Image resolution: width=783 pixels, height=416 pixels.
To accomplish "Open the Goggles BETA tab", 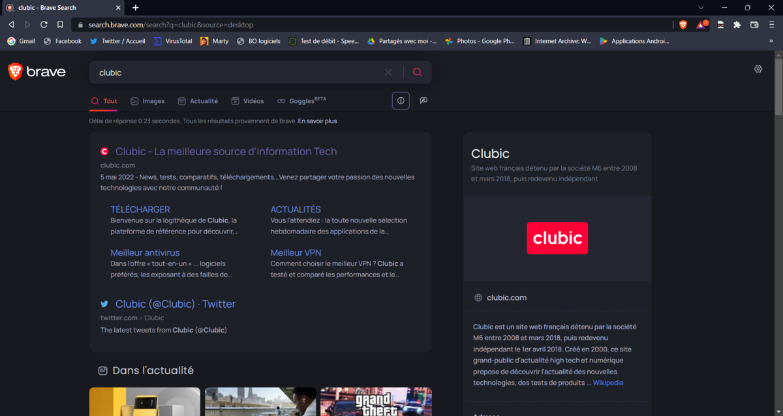I will coord(301,101).
